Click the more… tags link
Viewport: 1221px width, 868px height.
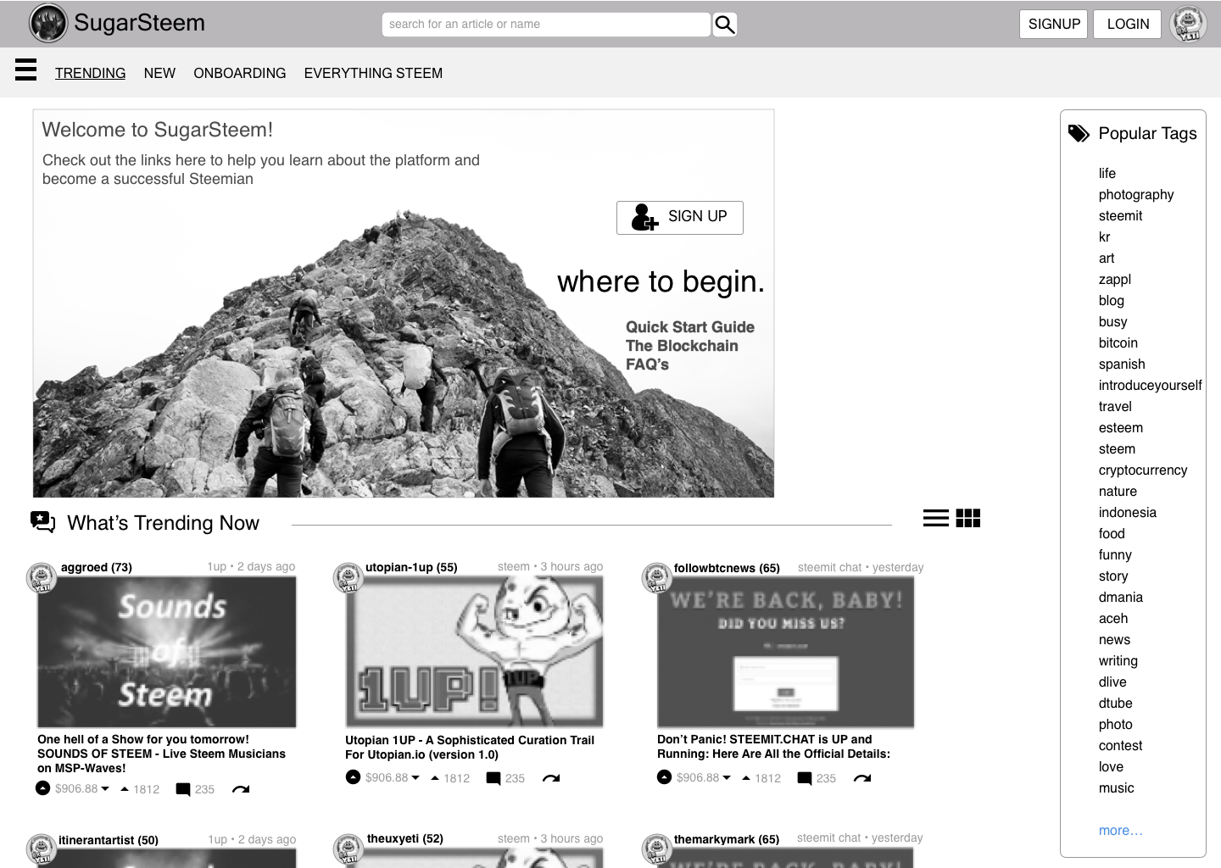click(1120, 831)
